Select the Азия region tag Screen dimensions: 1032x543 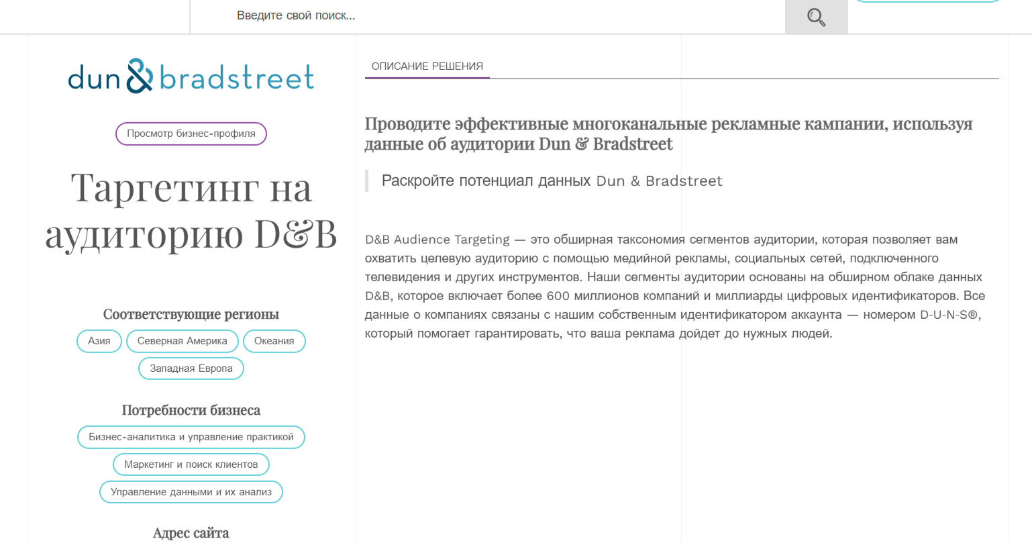point(99,341)
